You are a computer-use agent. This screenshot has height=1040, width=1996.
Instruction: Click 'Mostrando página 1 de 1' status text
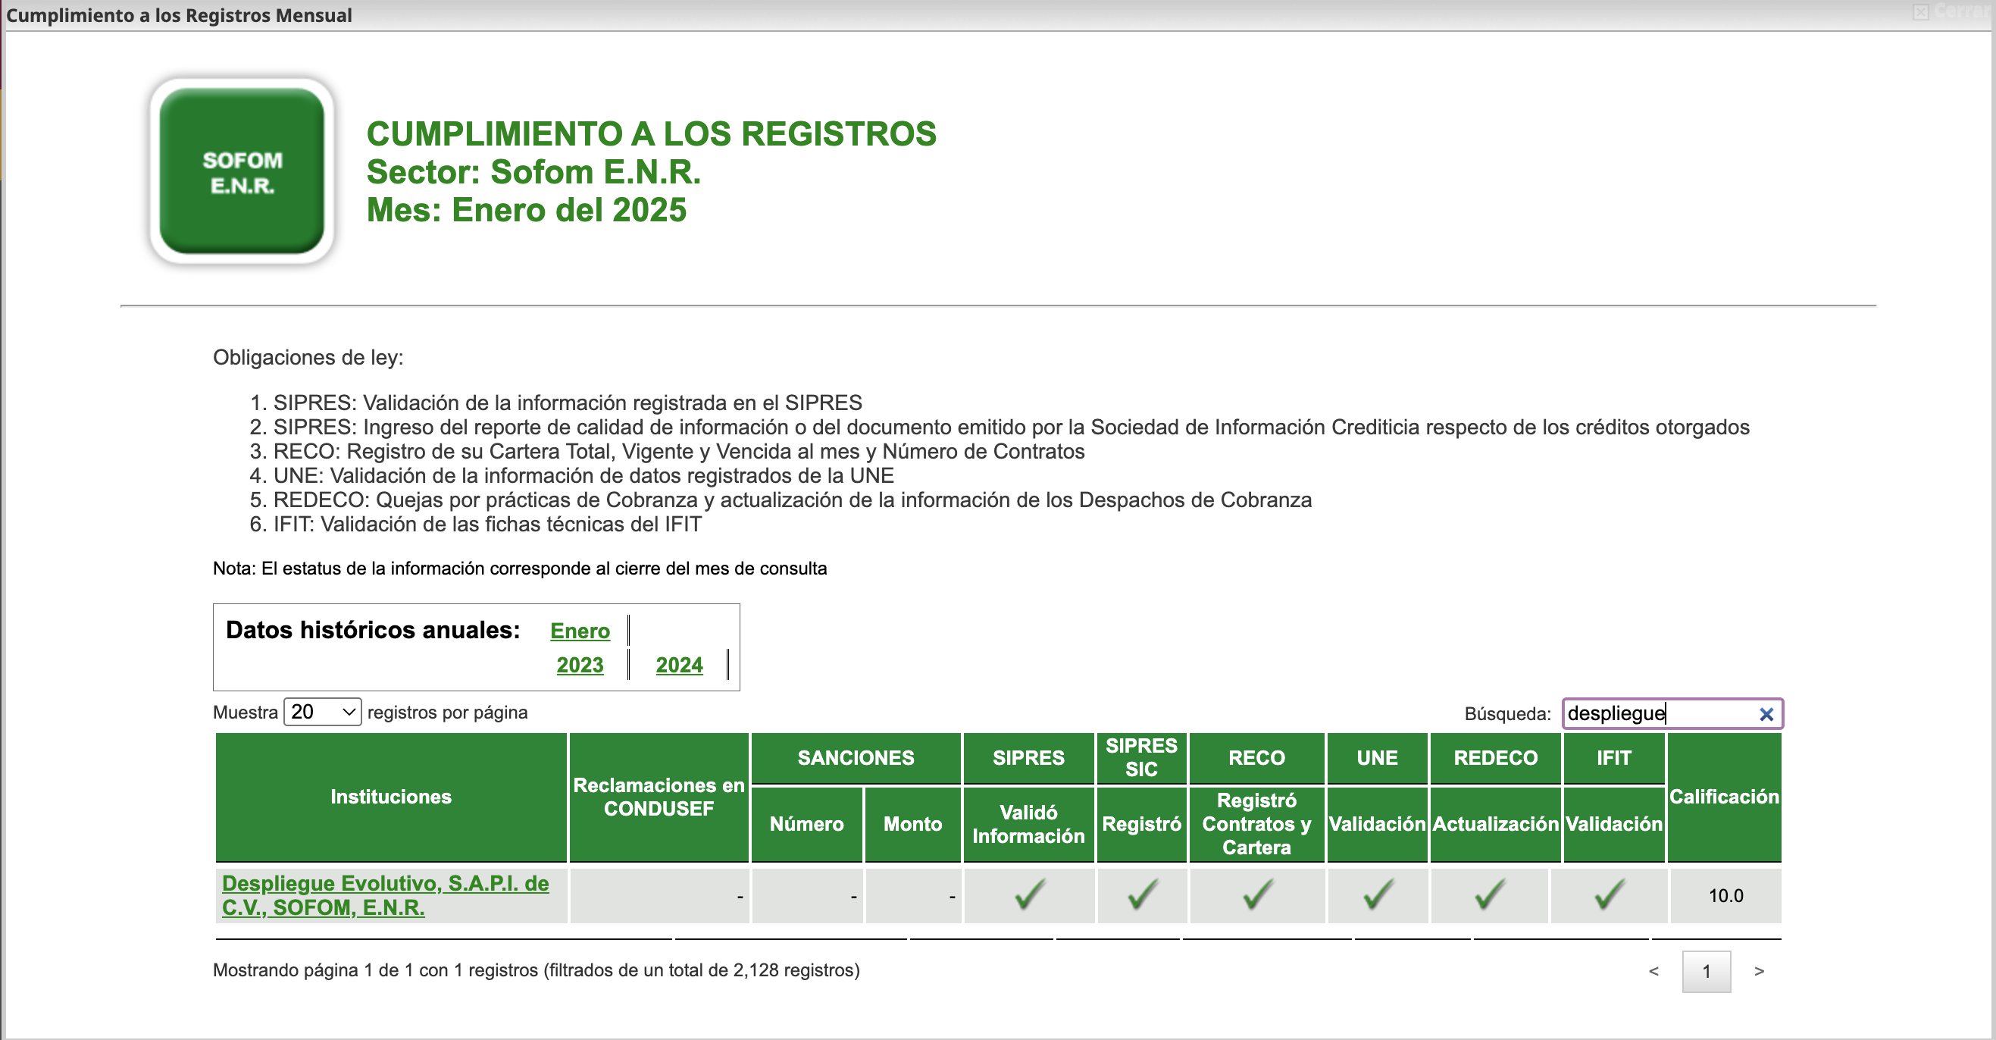537,970
